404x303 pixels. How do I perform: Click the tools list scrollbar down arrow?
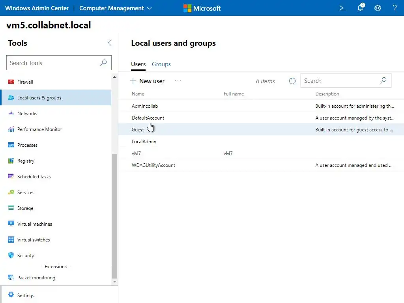(115, 282)
